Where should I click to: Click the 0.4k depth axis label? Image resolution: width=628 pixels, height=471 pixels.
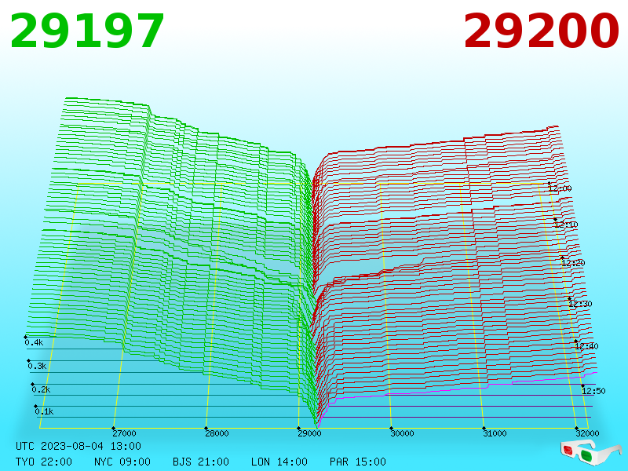pyautogui.click(x=34, y=342)
